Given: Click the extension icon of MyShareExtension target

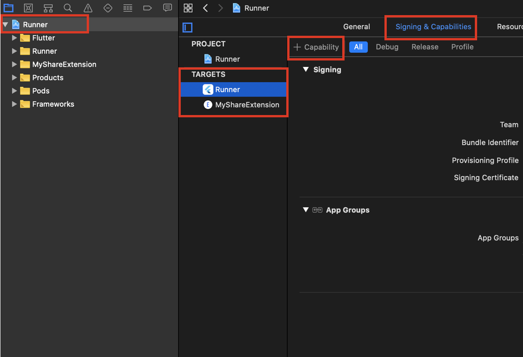Looking at the screenshot, I should click(x=208, y=104).
